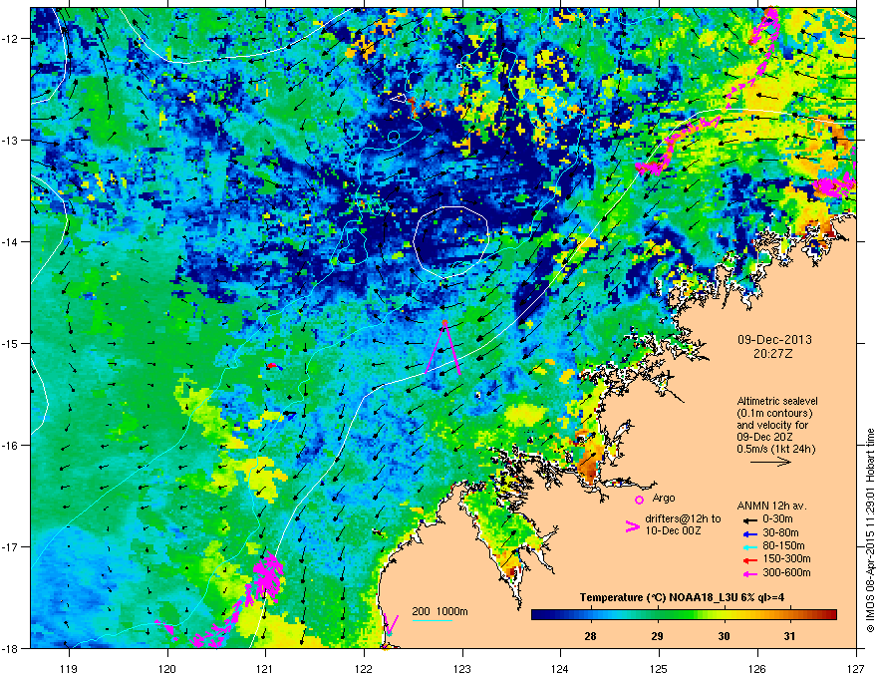877x678 pixels.
Task: Click longitude axis label 123
Action: (x=462, y=668)
